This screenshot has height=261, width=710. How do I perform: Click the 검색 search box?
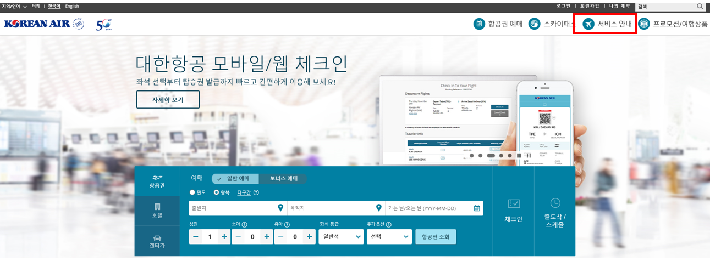(670, 6)
